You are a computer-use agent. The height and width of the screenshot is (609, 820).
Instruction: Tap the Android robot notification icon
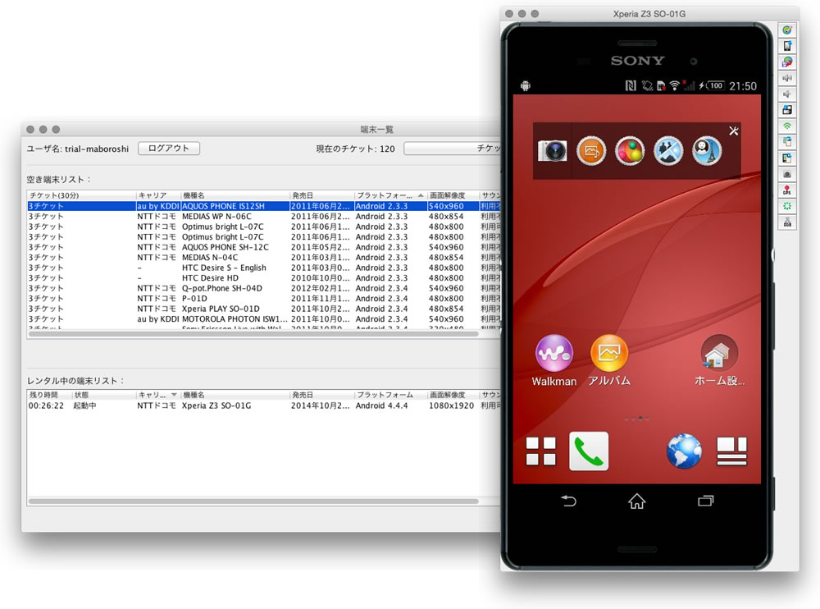526,86
